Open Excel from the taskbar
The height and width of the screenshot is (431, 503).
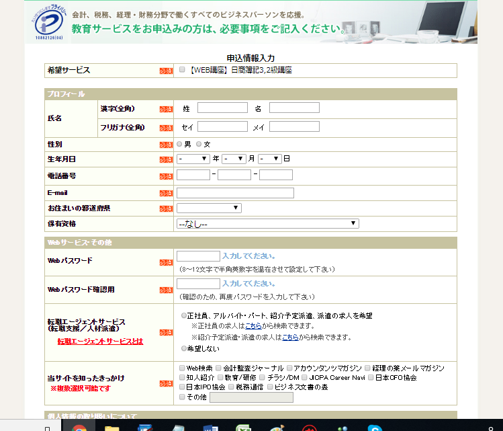click(243, 426)
